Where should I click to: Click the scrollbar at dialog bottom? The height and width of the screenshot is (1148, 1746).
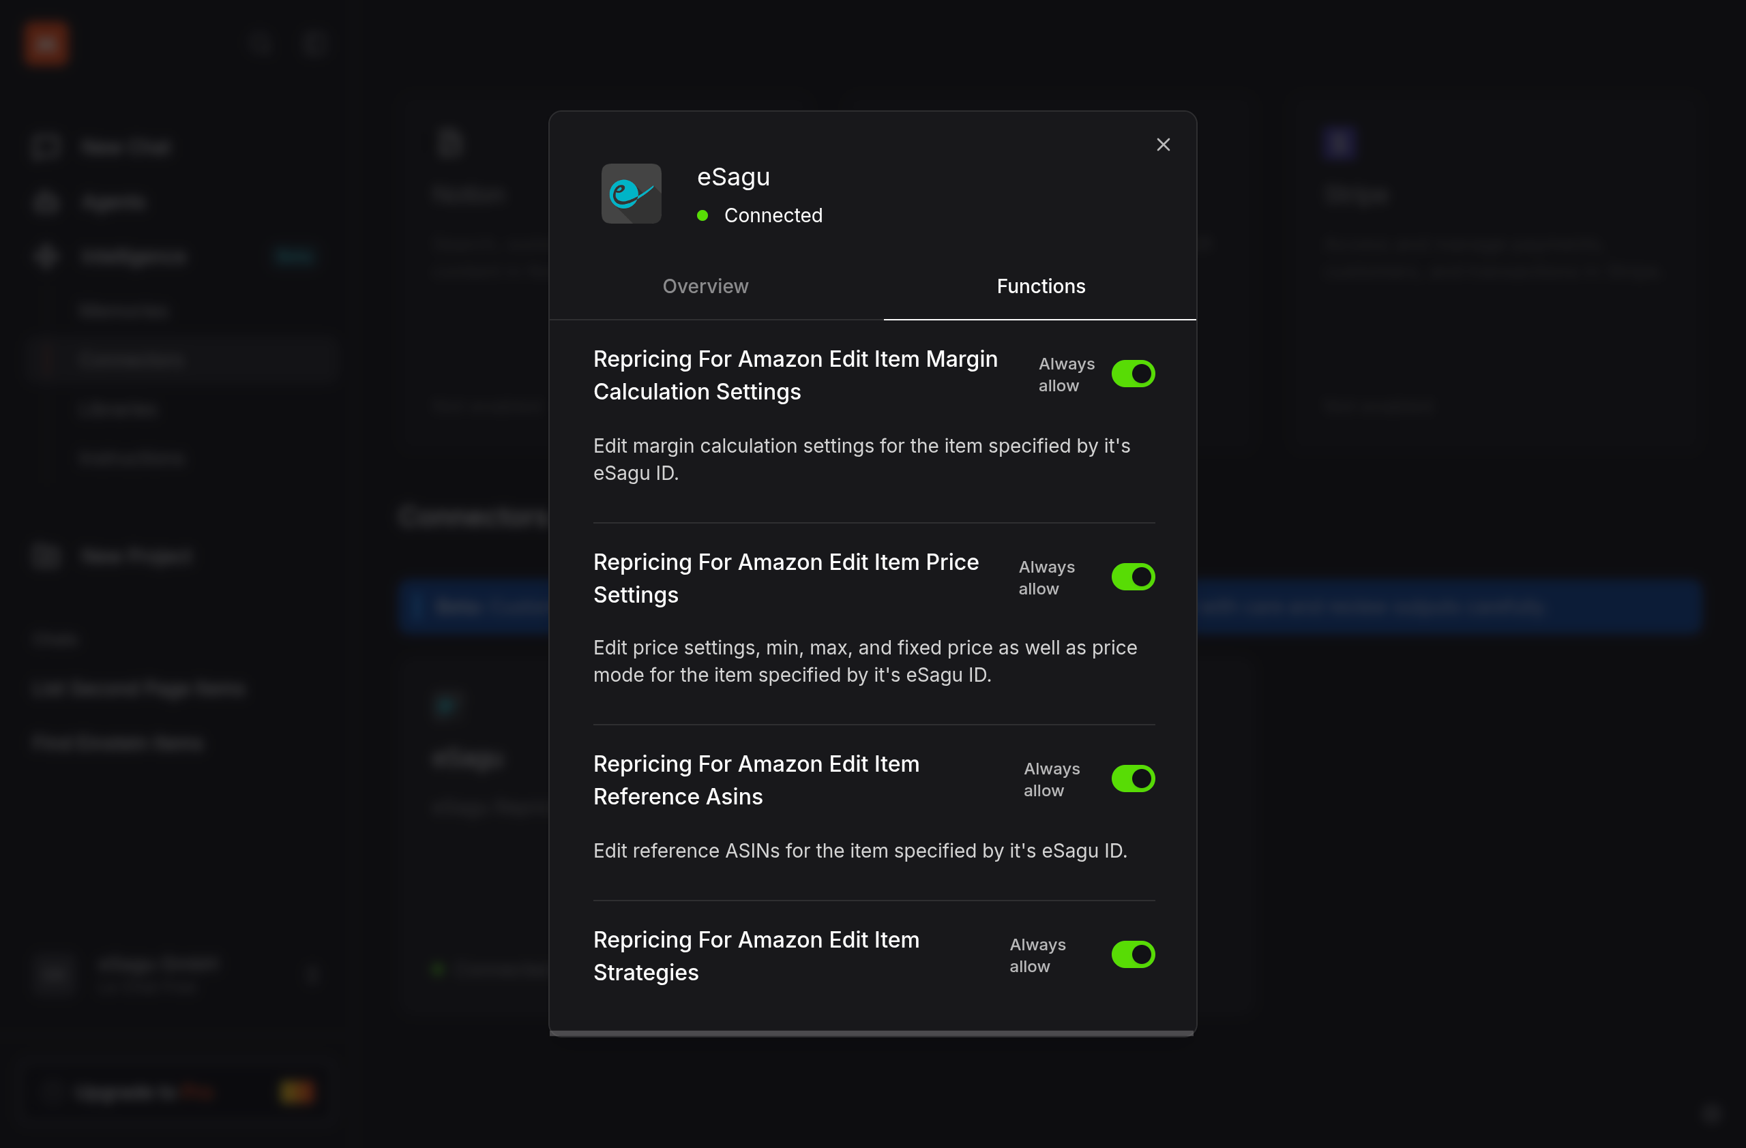point(872,1033)
